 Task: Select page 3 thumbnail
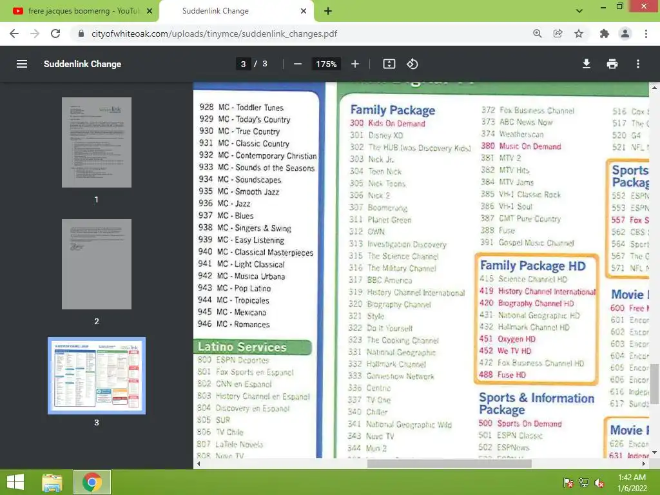tap(97, 376)
